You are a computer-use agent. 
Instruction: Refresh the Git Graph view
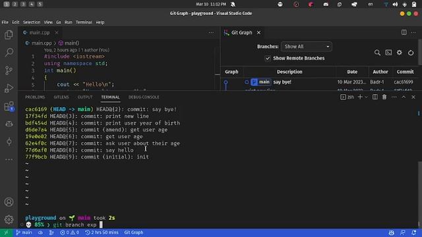point(411,53)
